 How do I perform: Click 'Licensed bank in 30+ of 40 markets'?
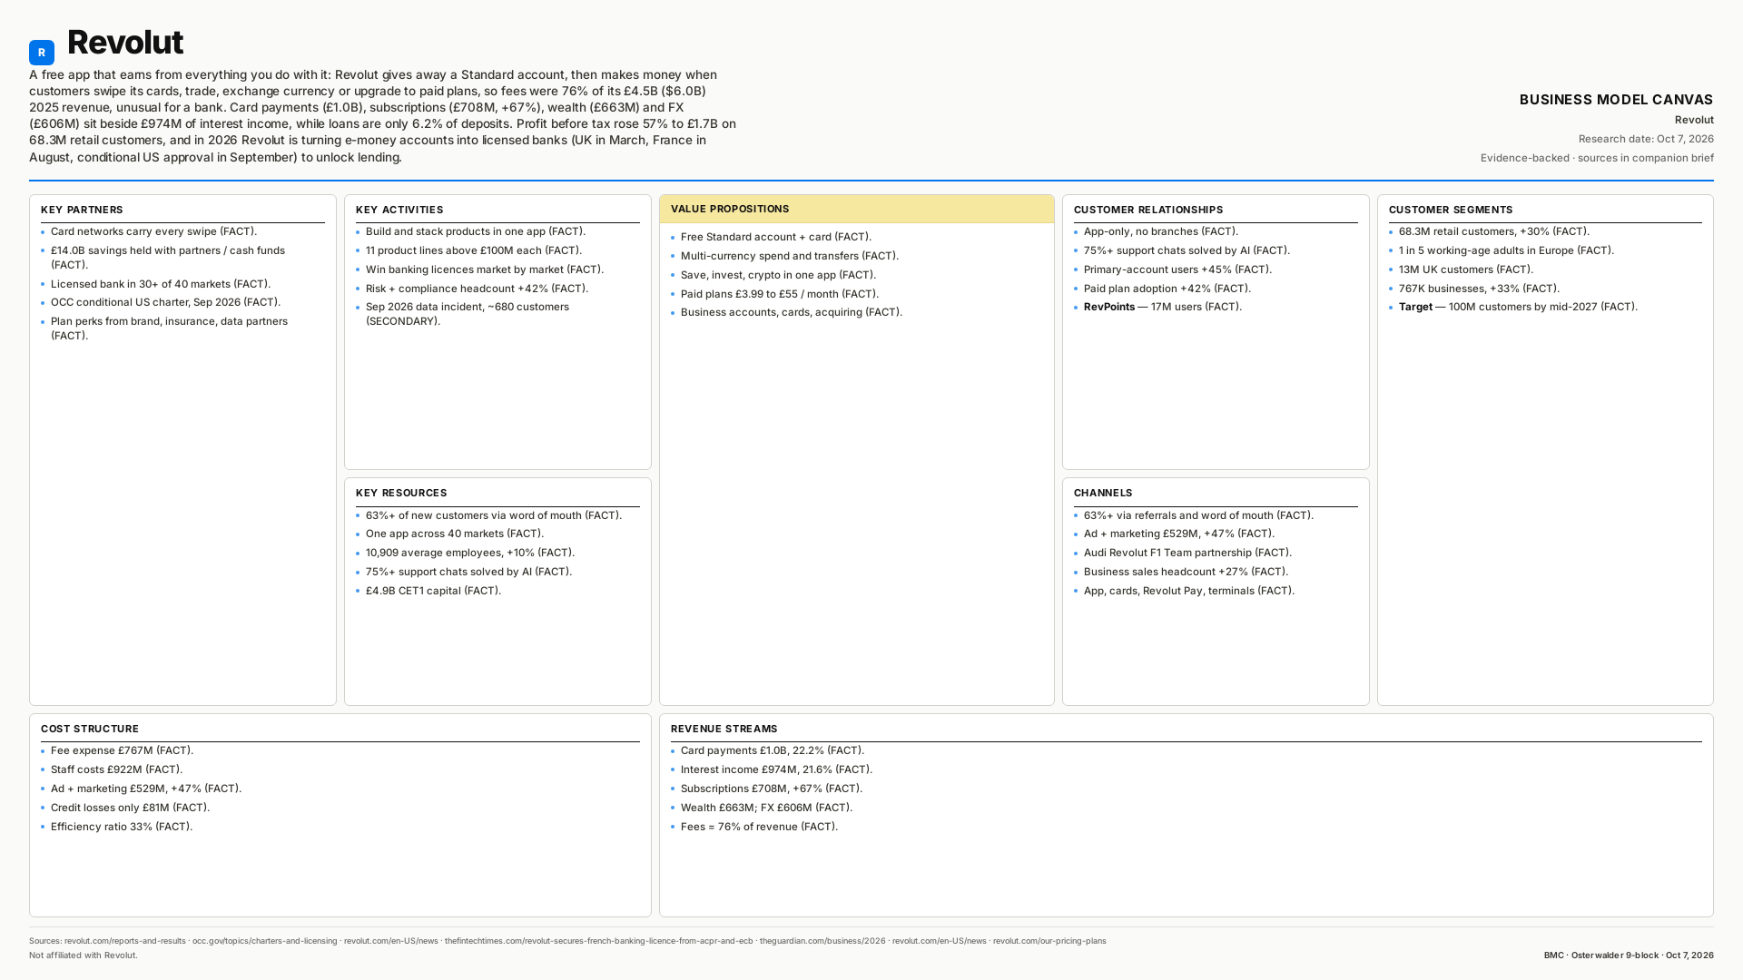click(x=161, y=284)
